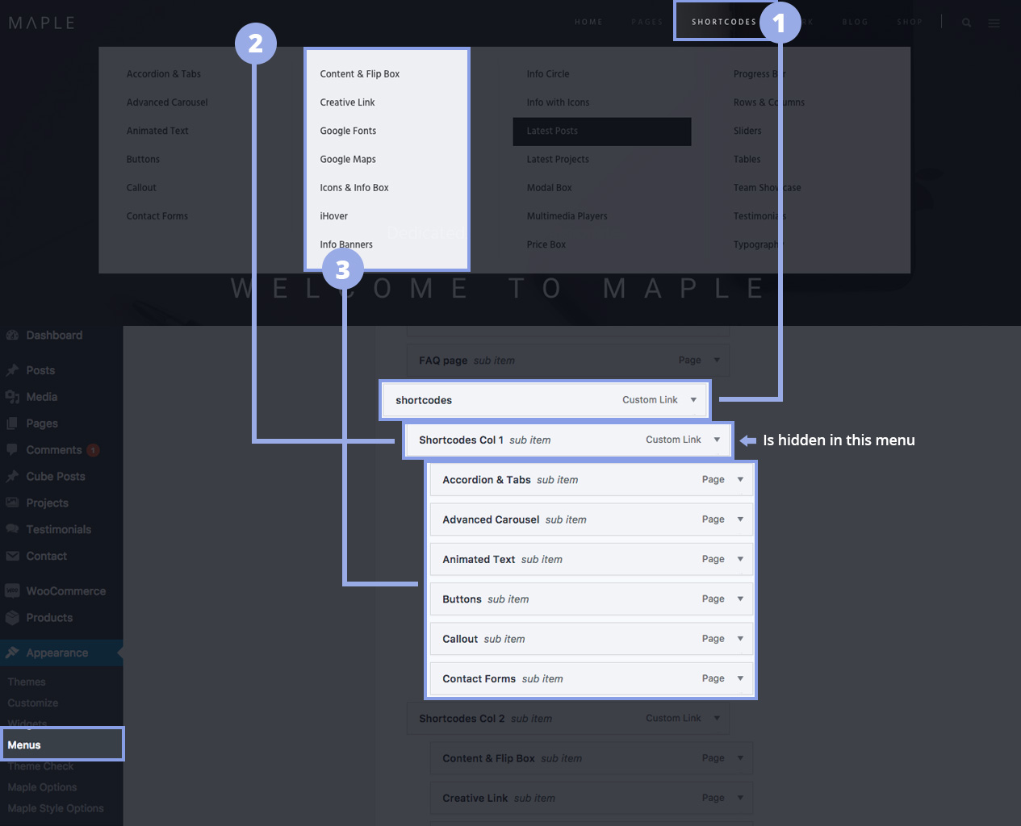Open Content & Flip Box shortcode link

tap(360, 74)
